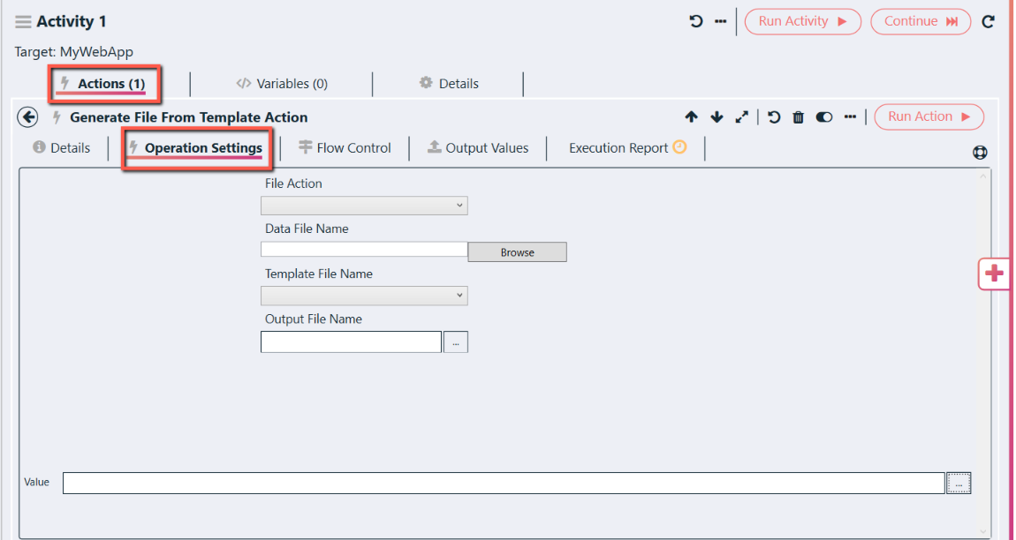Viewport: 1016px width, 540px height.
Task: Click the settings panel scroll-down arrow
Action: point(983,531)
